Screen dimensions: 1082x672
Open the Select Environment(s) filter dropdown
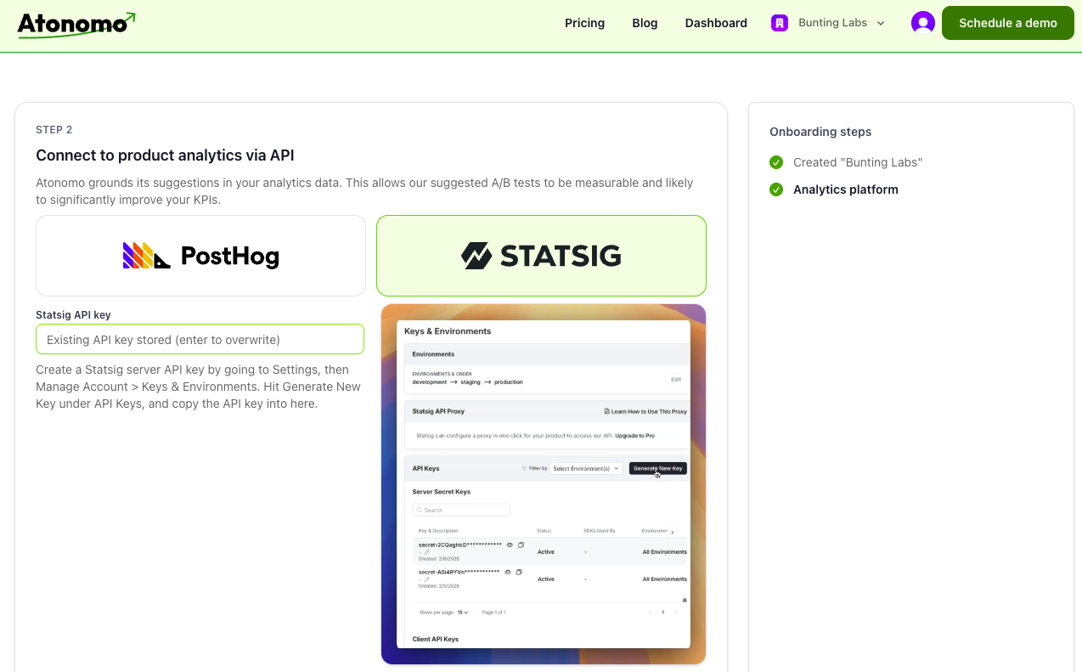pyautogui.click(x=586, y=468)
